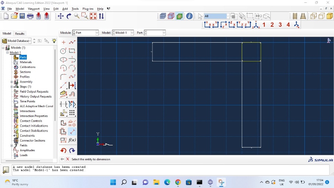Open the Model Database dropdown

tap(16, 41)
